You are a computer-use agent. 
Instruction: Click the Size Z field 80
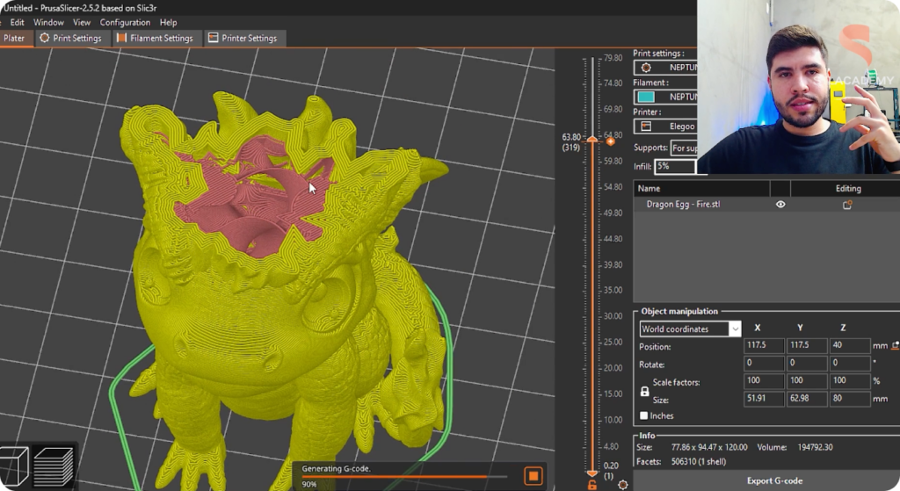click(850, 399)
